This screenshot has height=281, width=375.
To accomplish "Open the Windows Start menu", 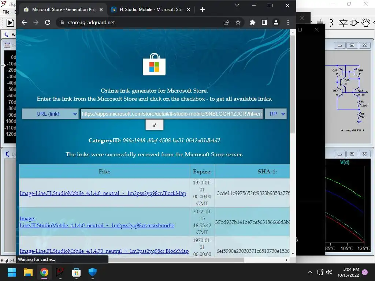I will coord(12,272).
